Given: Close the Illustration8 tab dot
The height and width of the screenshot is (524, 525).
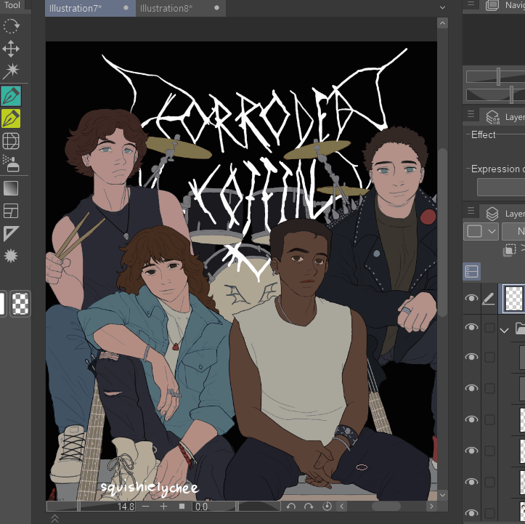Looking at the screenshot, I should click(x=216, y=8).
